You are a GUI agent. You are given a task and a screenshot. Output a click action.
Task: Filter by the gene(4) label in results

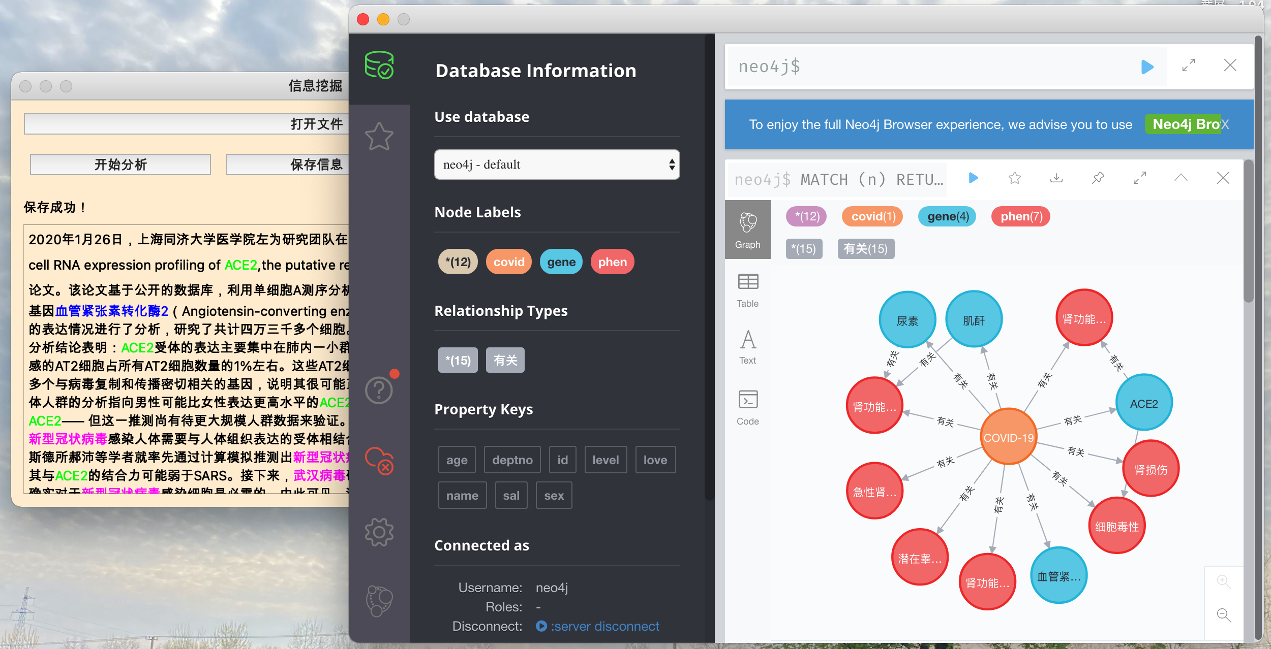pyautogui.click(x=948, y=216)
